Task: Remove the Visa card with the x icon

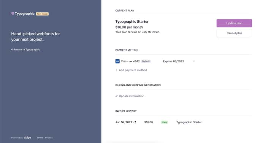Action: coord(194,61)
